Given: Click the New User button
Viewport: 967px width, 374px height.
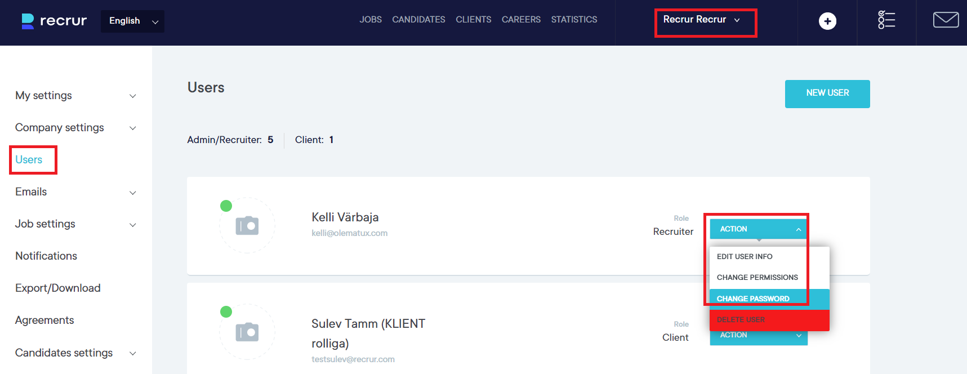Looking at the screenshot, I should click(x=827, y=93).
